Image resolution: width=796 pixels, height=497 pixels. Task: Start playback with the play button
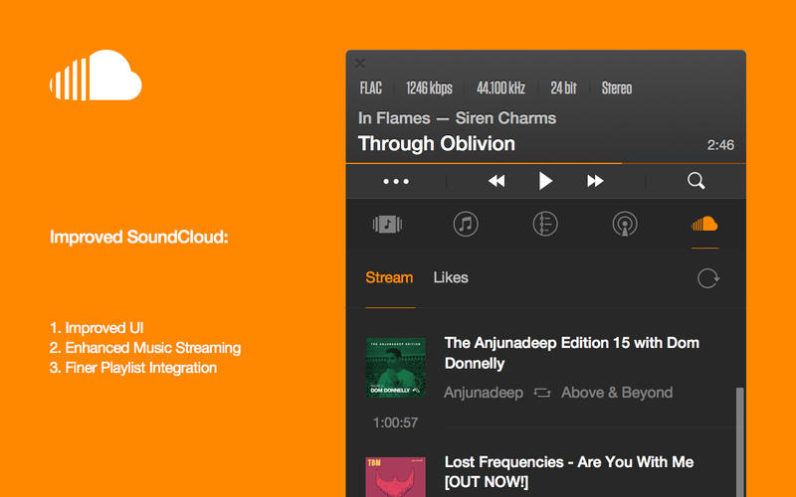(545, 181)
